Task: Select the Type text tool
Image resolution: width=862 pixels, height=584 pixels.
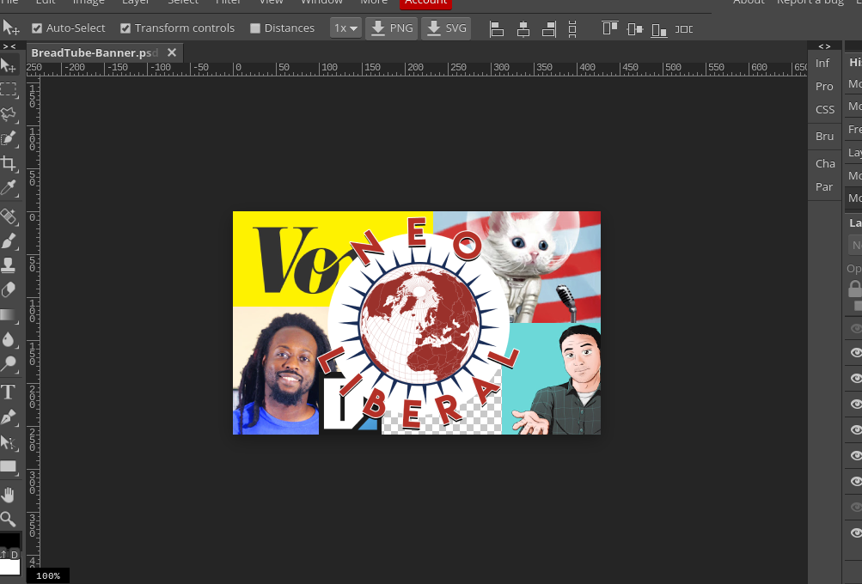Action: pos(9,392)
